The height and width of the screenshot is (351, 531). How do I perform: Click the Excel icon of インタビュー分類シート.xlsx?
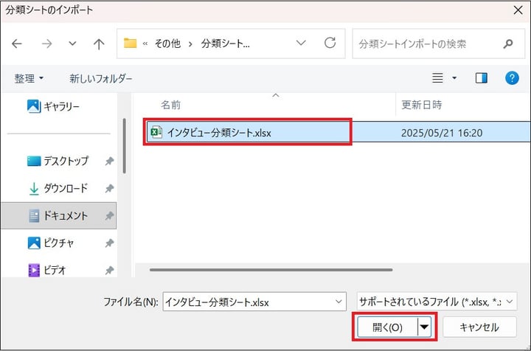pos(156,133)
